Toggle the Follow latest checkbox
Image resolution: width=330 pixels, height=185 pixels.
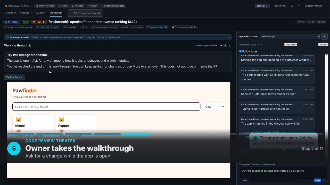pyautogui.click(x=240, y=51)
